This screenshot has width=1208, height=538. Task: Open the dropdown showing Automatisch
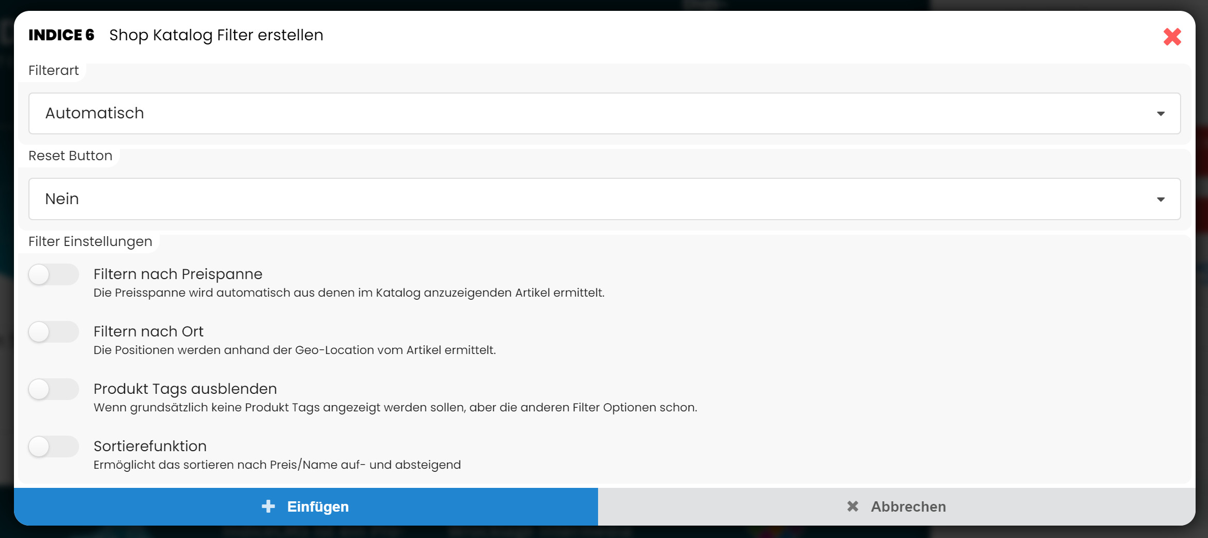[x=604, y=114]
